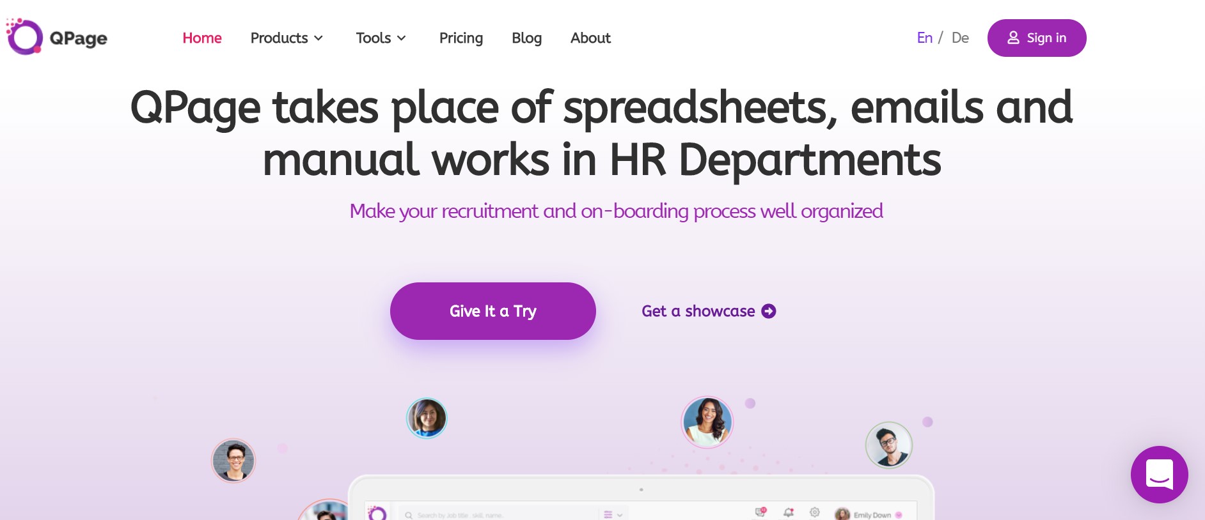Image resolution: width=1205 pixels, height=520 pixels.
Task: Click the woman avatar with teal border
Action: pos(427,418)
